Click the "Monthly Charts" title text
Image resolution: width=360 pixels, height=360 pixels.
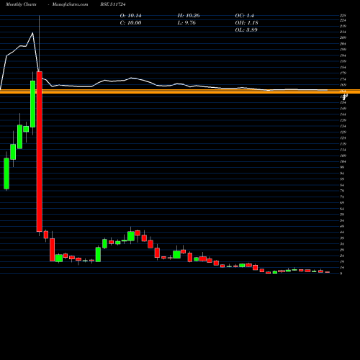[x=21, y=4]
